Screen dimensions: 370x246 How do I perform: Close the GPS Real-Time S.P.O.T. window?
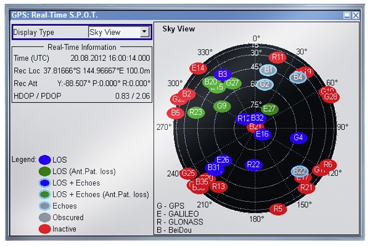click(356, 15)
